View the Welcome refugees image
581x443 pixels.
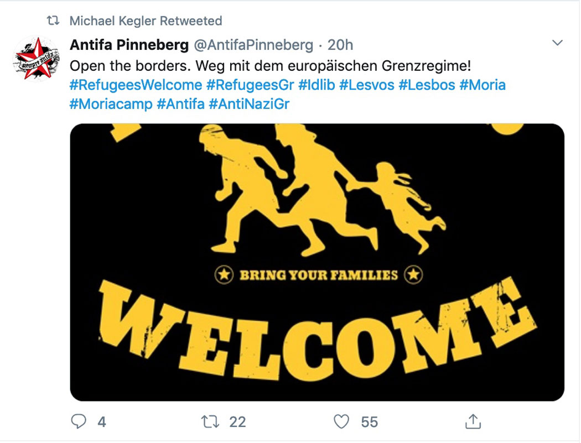point(317,262)
